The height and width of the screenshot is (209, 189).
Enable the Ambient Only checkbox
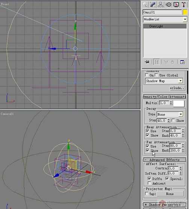(x=149, y=183)
